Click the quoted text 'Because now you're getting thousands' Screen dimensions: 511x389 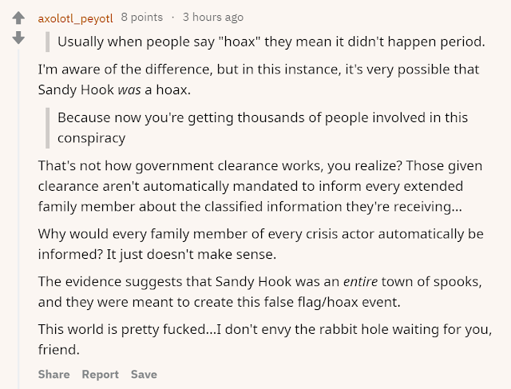point(263,128)
